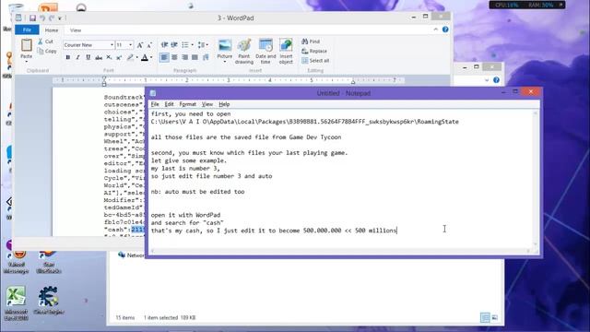The image size is (590, 332).
Task: Toggle strikethrough formatting in WordPad
Action: pyautogui.click(x=99, y=57)
